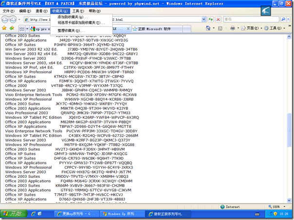
Task: Click the Home page icon
Action: (x=208, y=28)
